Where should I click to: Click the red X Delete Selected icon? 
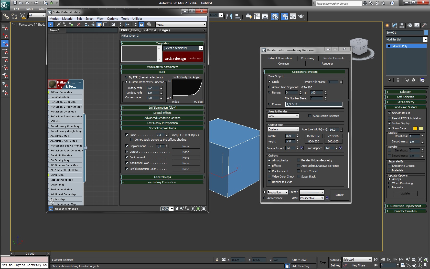point(79,25)
